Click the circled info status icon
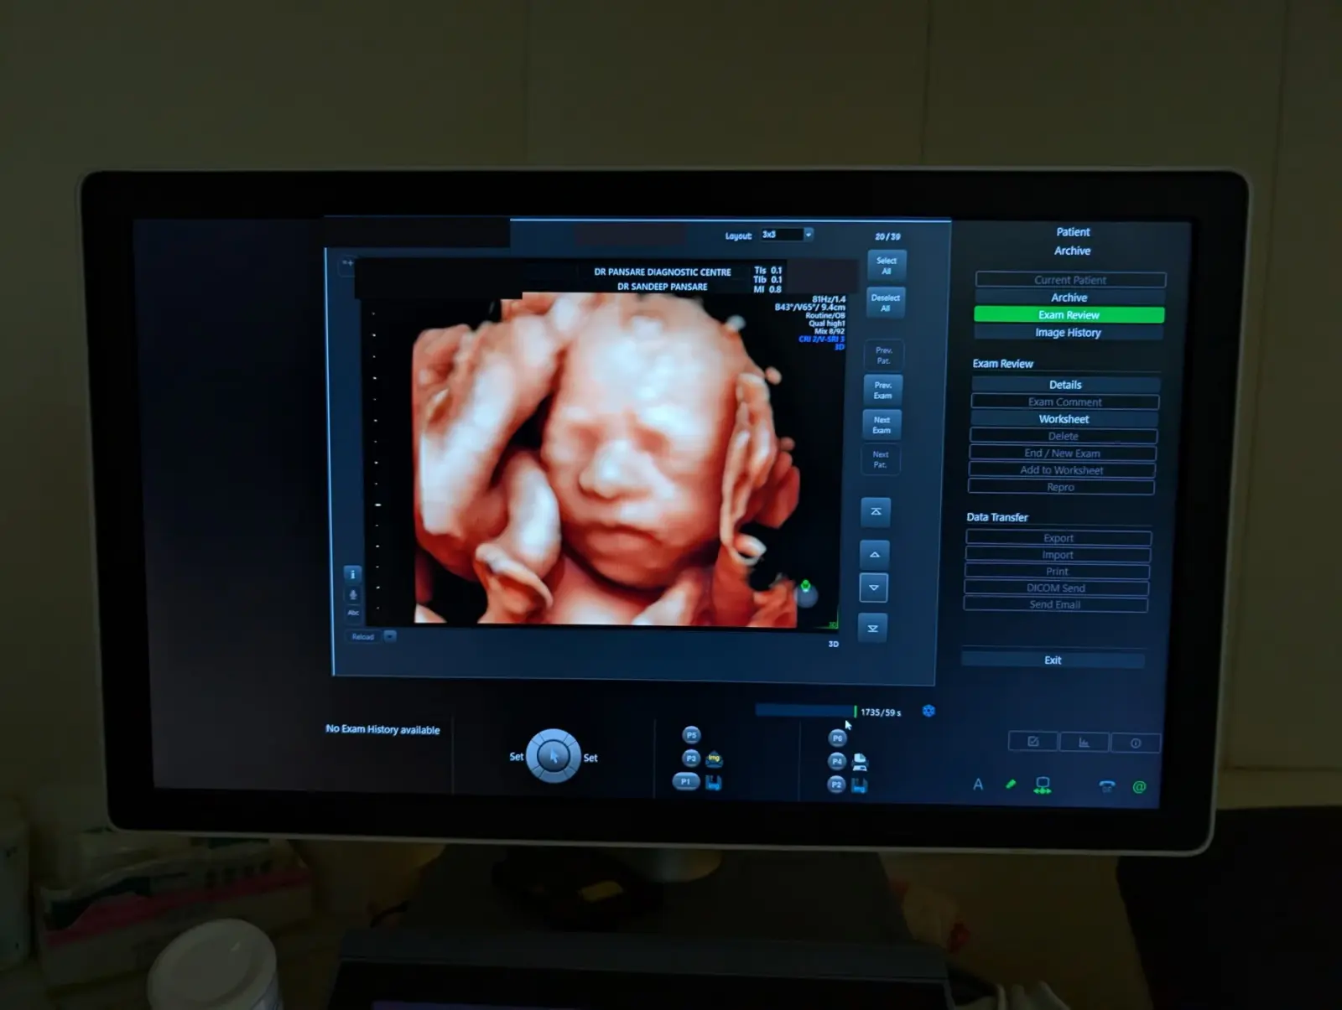 [1136, 743]
